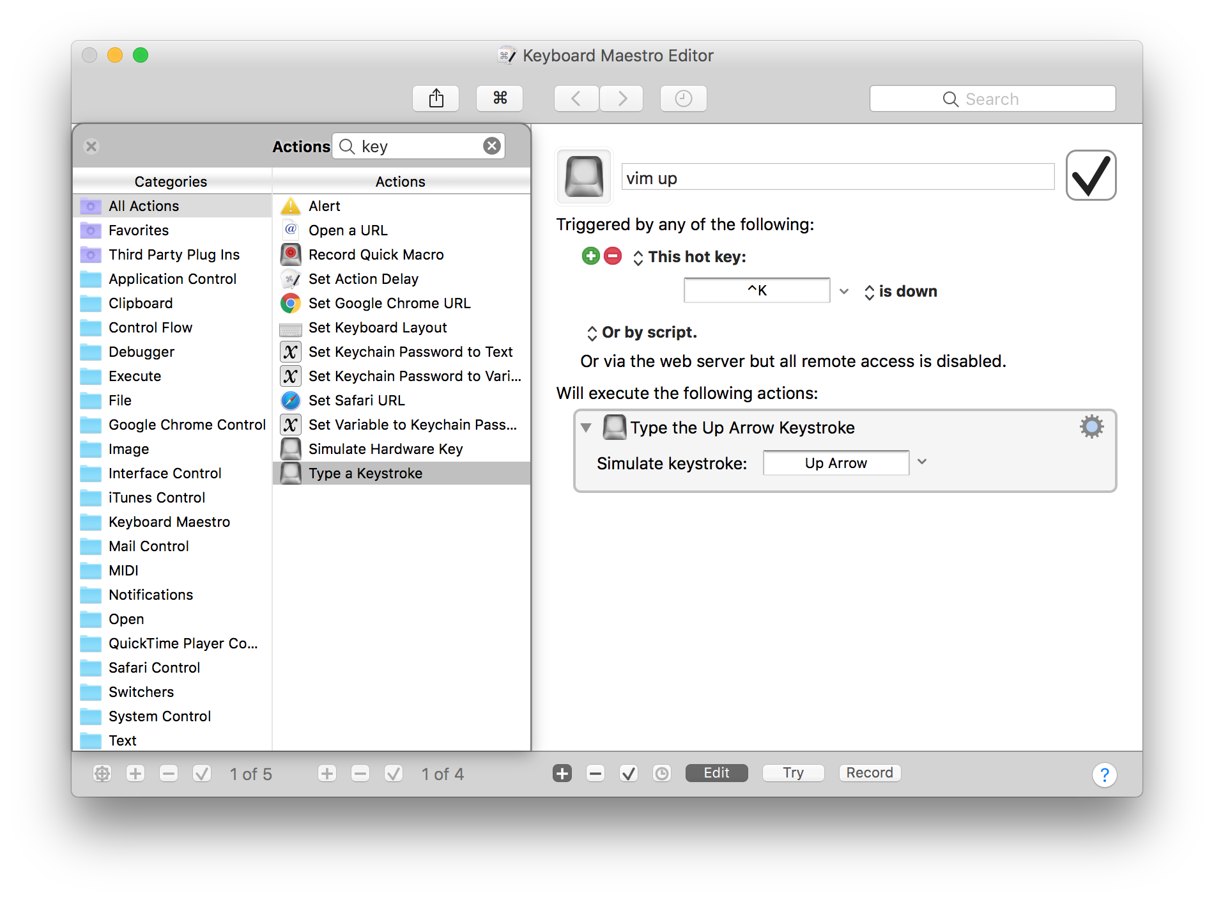Add a new action with dark plus
This screenshot has width=1214, height=899.
pos(562,774)
